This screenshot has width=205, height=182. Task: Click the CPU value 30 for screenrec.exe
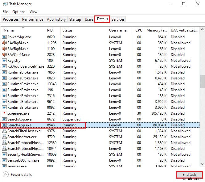coord(139,113)
